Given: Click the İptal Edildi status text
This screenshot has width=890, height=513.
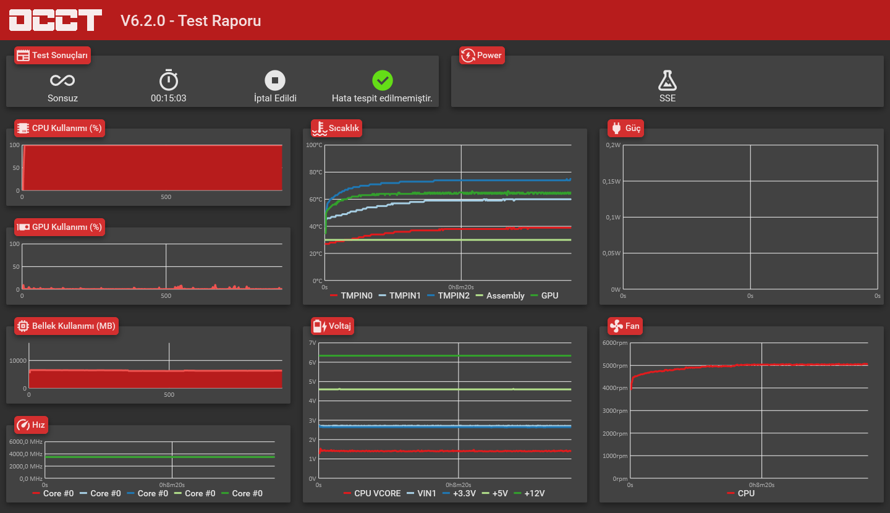Looking at the screenshot, I should [x=275, y=98].
